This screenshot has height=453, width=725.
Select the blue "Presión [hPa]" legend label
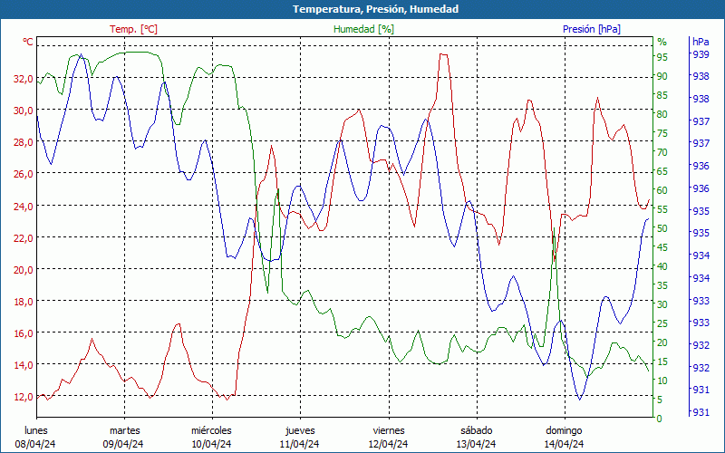pos(592,29)
